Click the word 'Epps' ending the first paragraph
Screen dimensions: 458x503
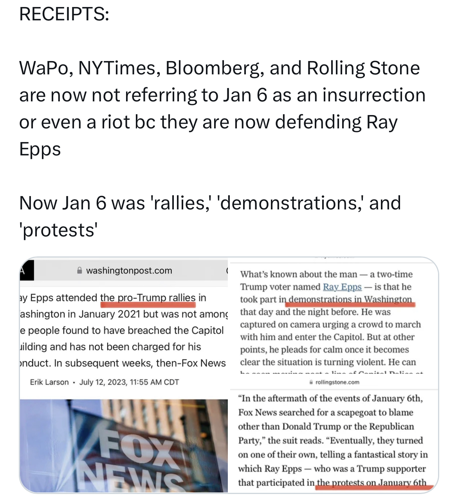click(40, 149)
